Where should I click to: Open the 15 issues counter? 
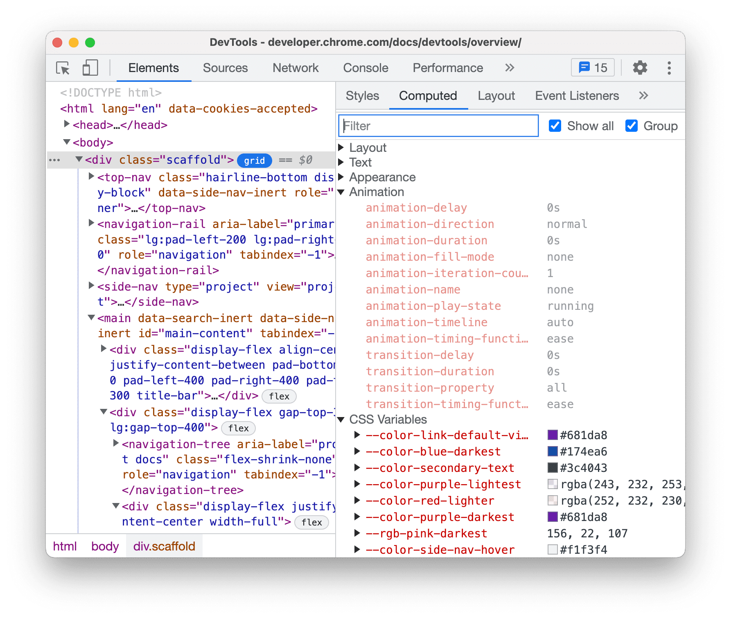[592, 68]
